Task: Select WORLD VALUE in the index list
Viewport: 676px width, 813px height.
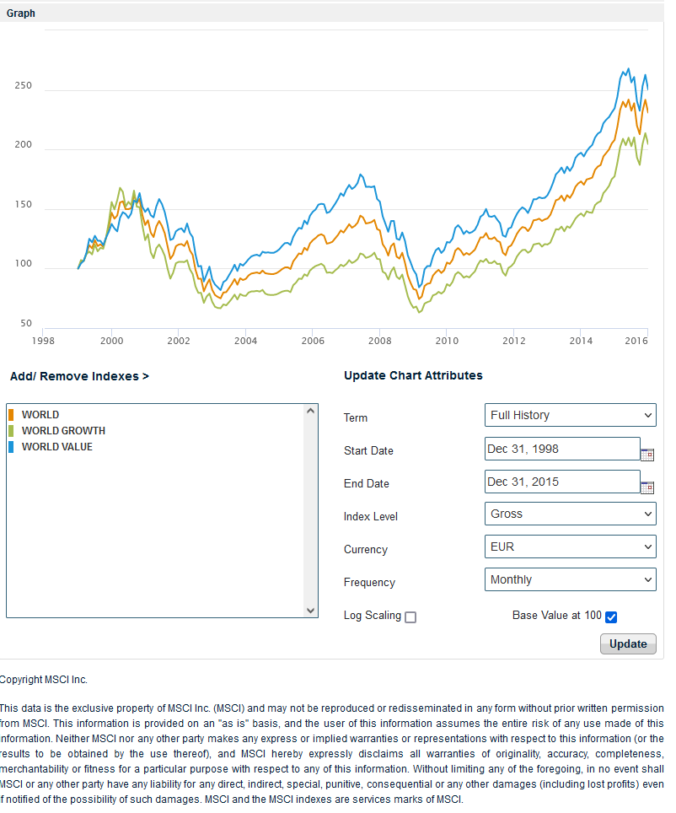Action: pos(57,447)
